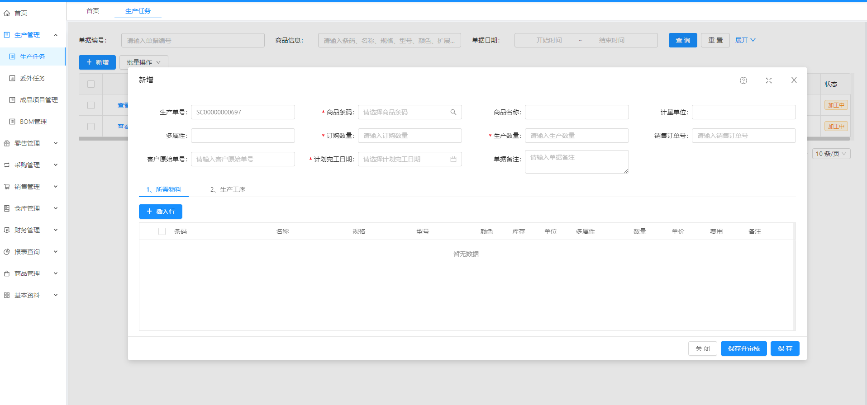
Task: Switch to the 首页 top tab
Action: coord(93,11)
